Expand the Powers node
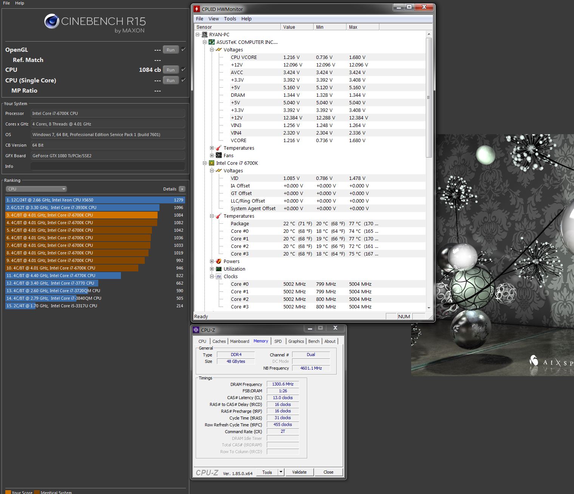574x494 pixels. (x=212, y=261)
